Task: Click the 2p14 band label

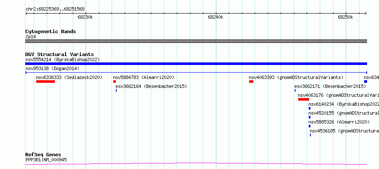Action: click(31, 37)
